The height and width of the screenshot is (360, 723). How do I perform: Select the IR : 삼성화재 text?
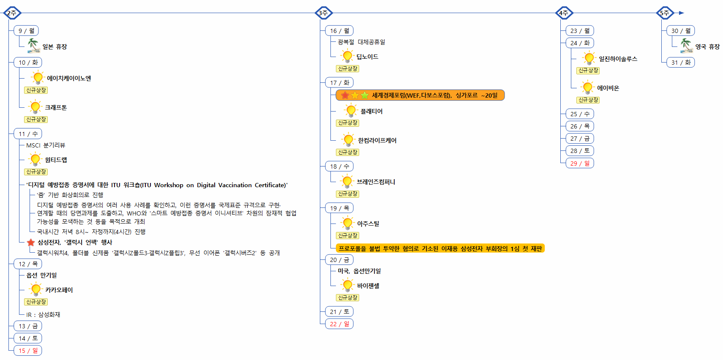coord(43,314)
